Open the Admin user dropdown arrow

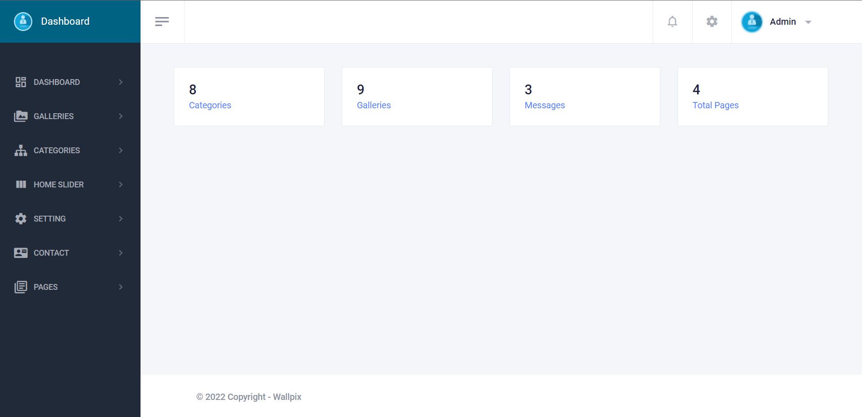tap(808, 22)
